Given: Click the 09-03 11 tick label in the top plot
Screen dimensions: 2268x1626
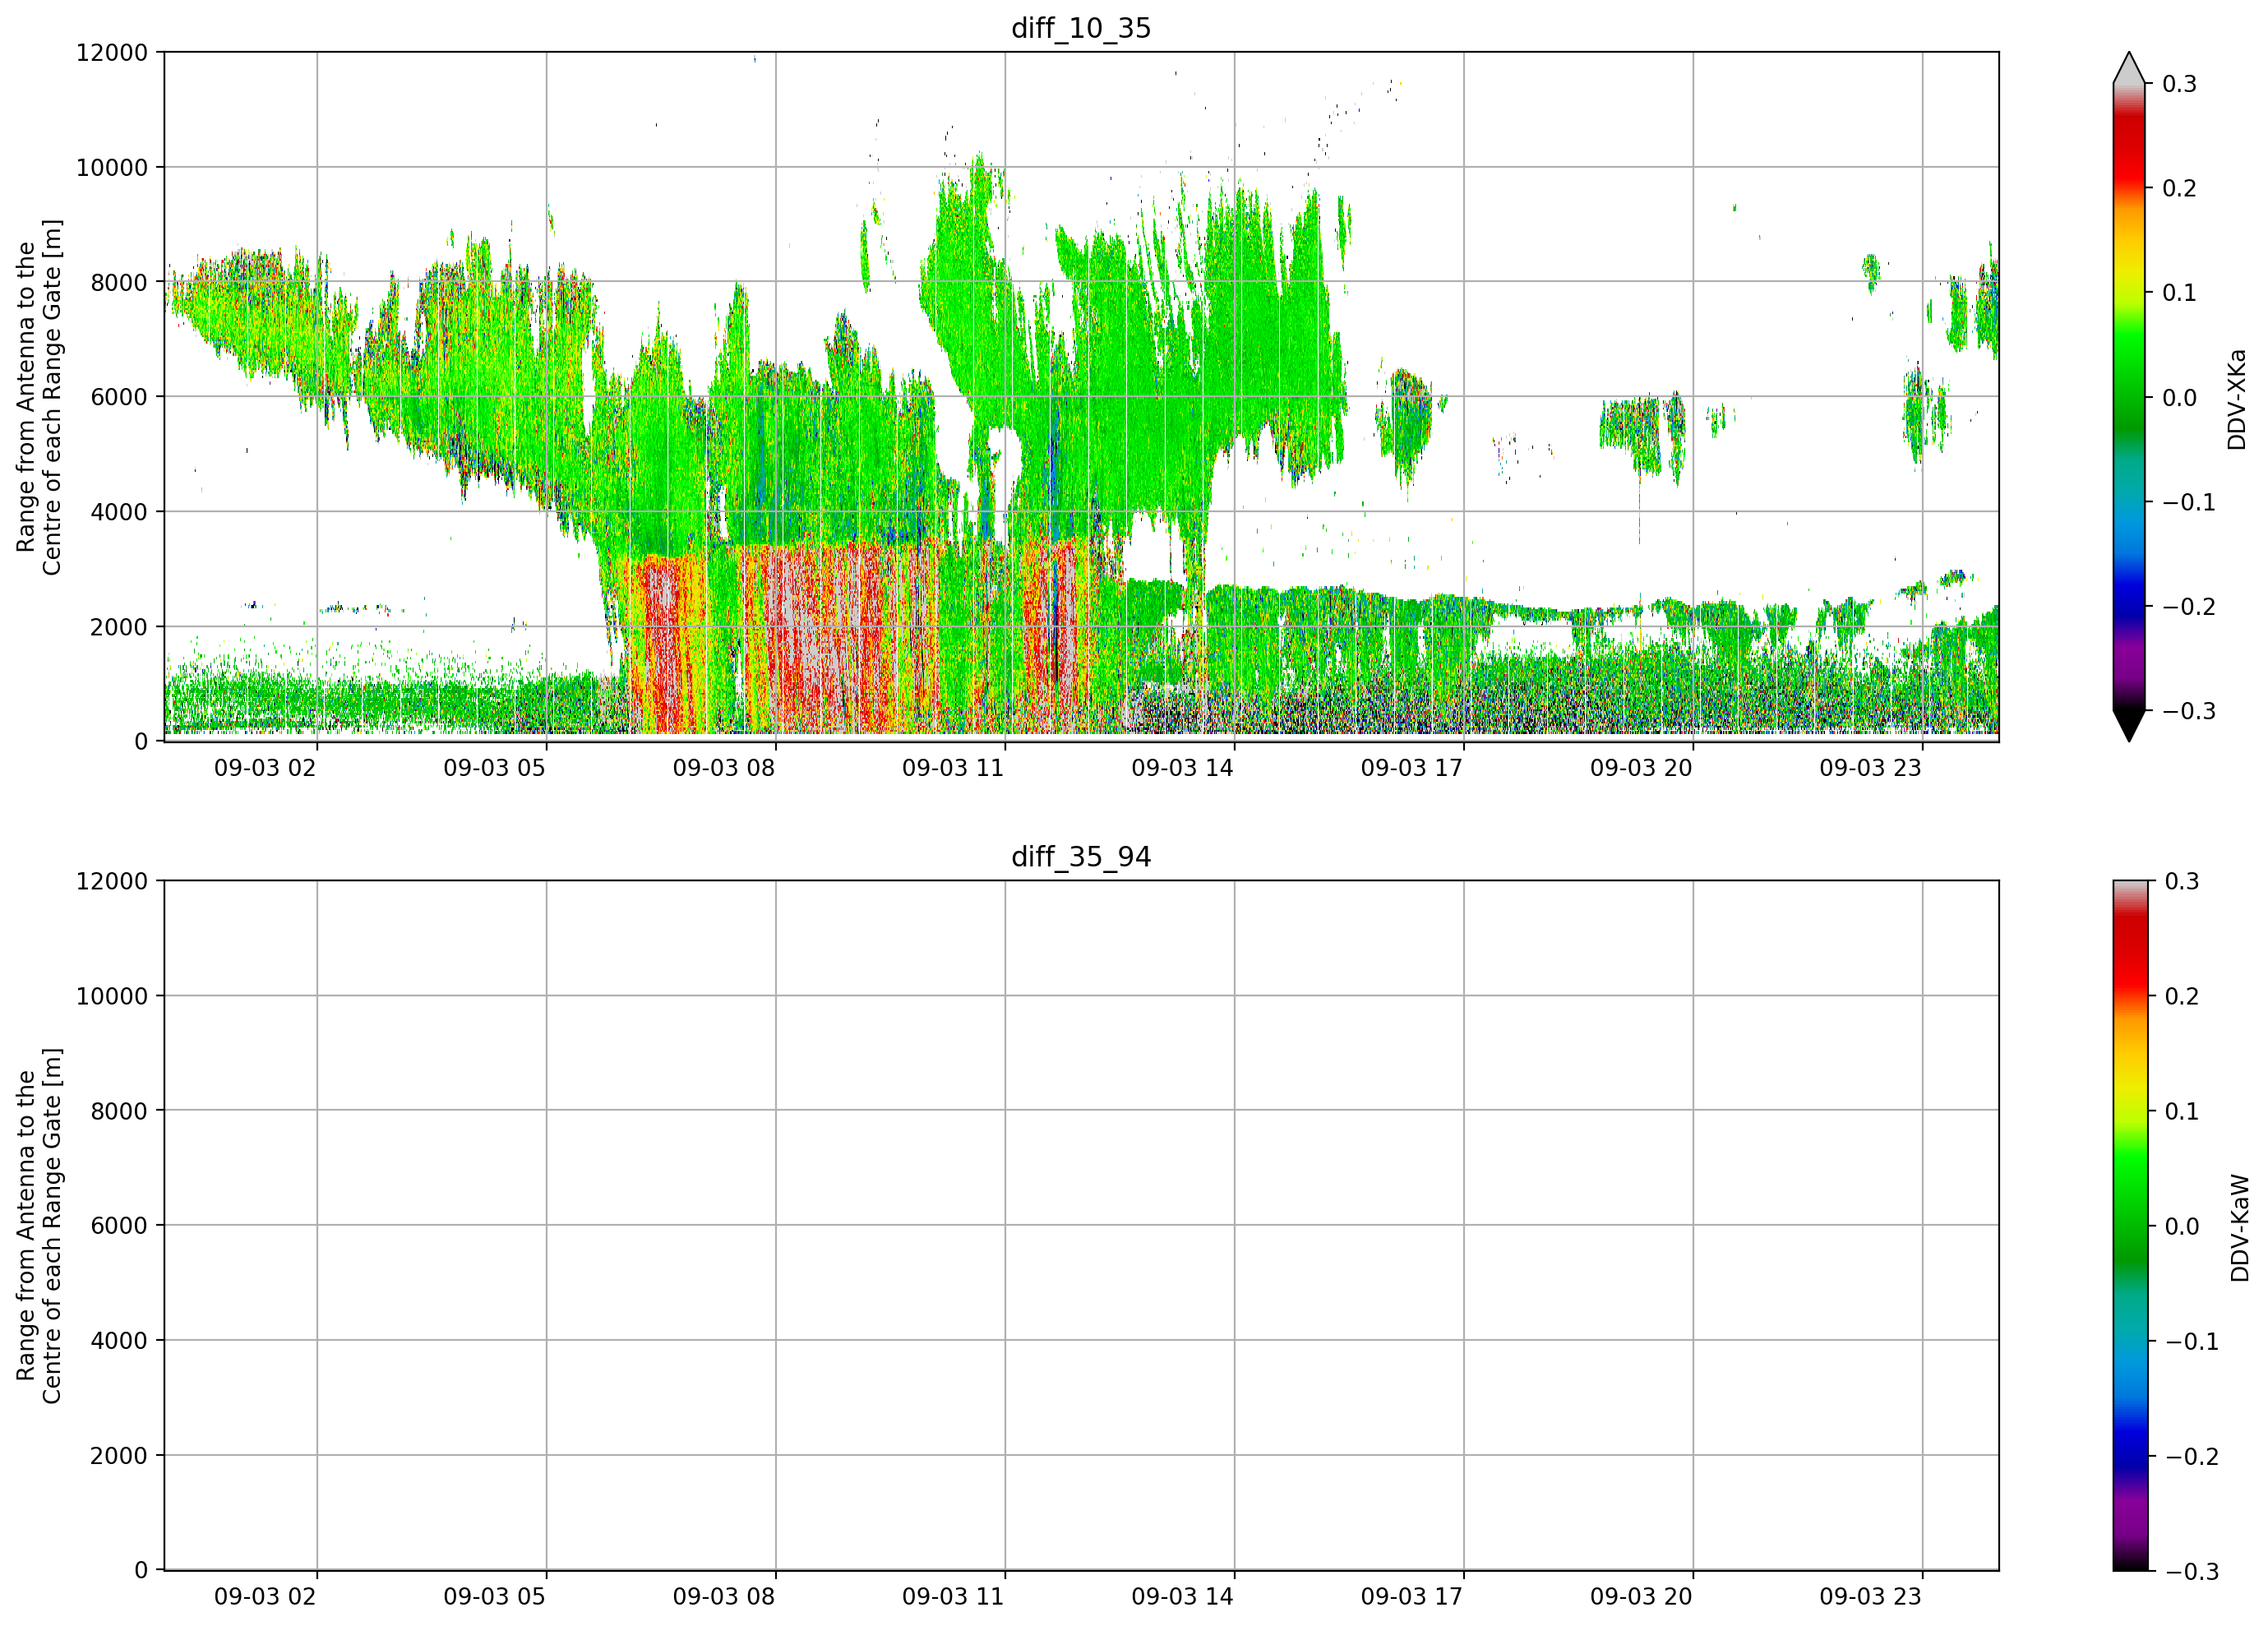Looking at the screenshot, I should 953,768.
